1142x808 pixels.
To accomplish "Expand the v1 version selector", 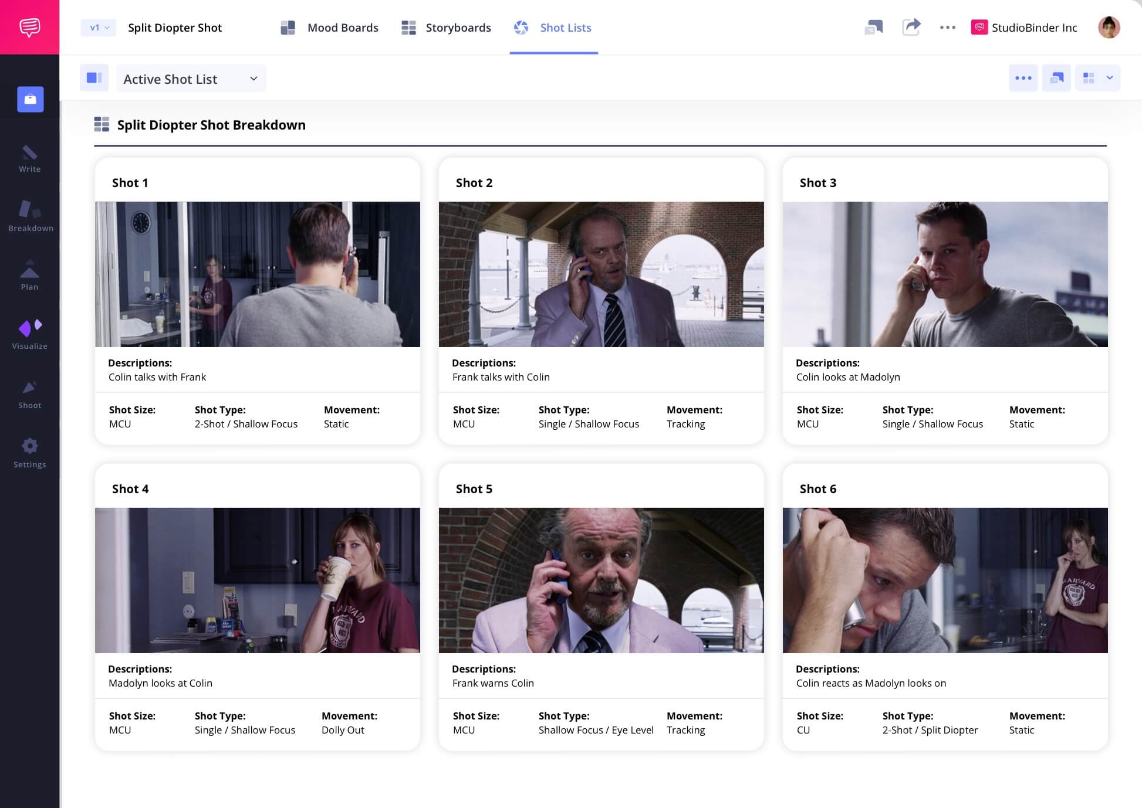I will click(x=97, y=27).
